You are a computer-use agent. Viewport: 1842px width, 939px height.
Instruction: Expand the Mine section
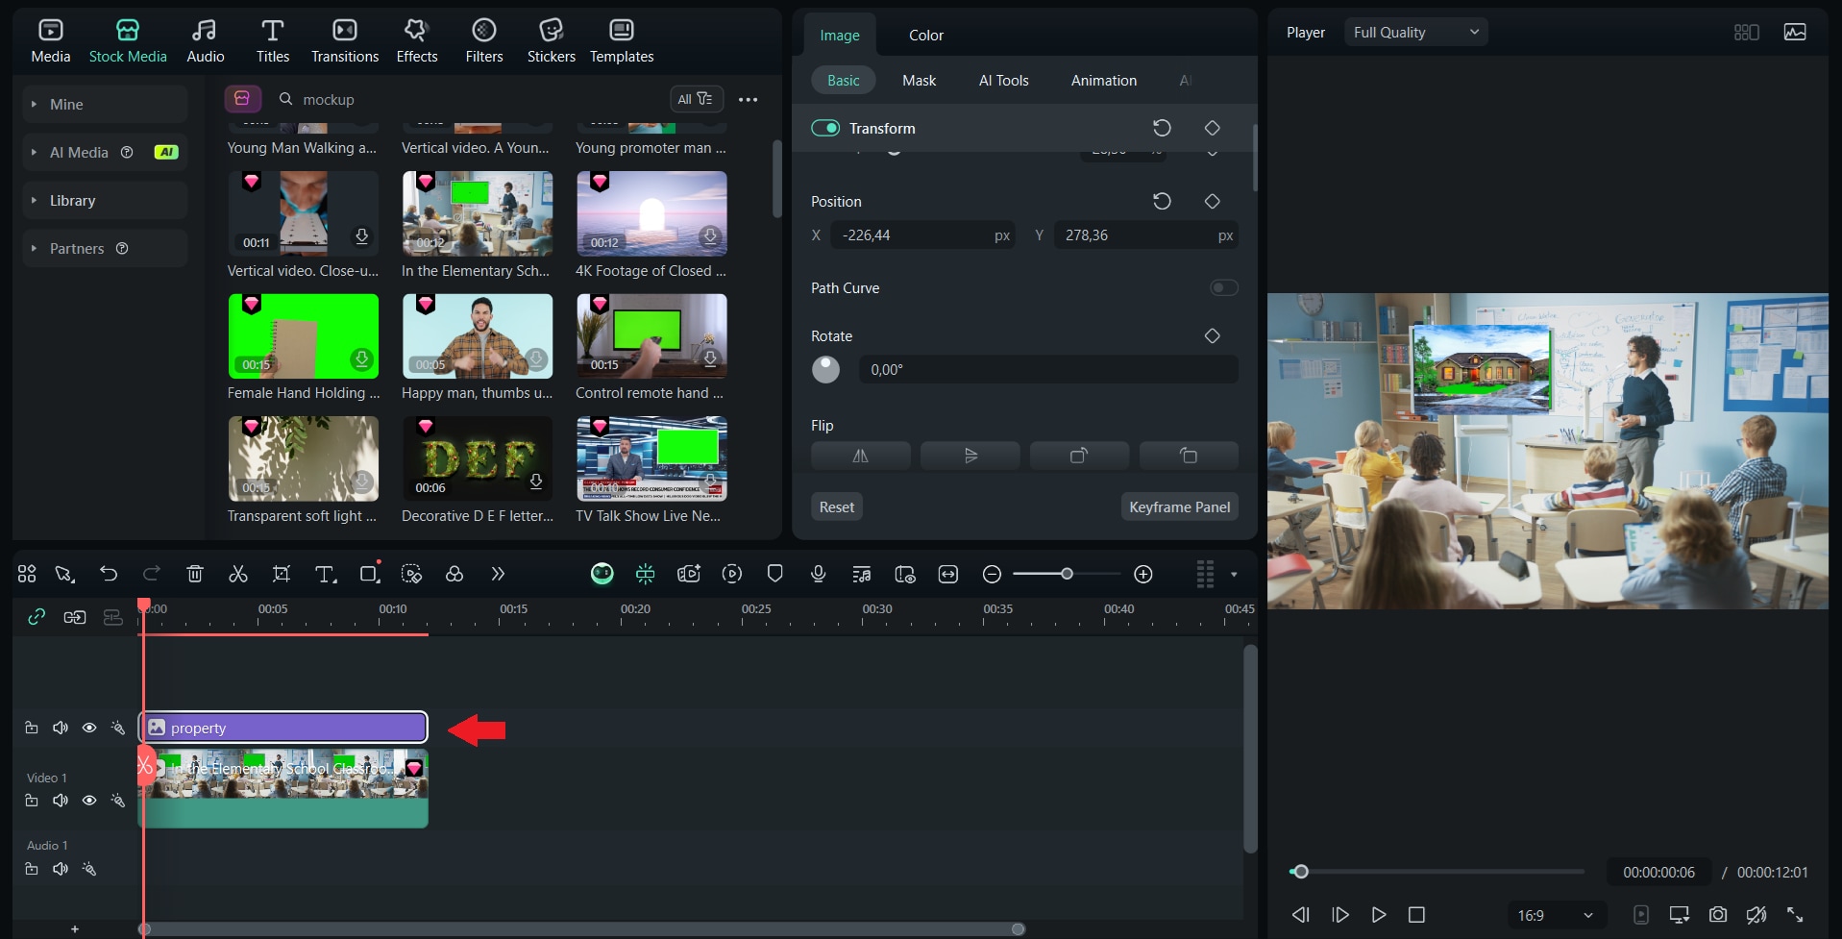pyautogui.click(x=35, y=104)
